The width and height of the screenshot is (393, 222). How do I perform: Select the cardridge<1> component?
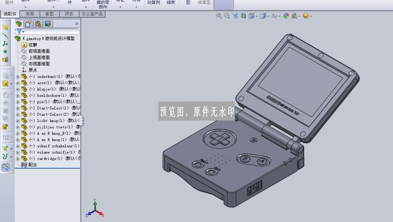(x=51, y=158)
